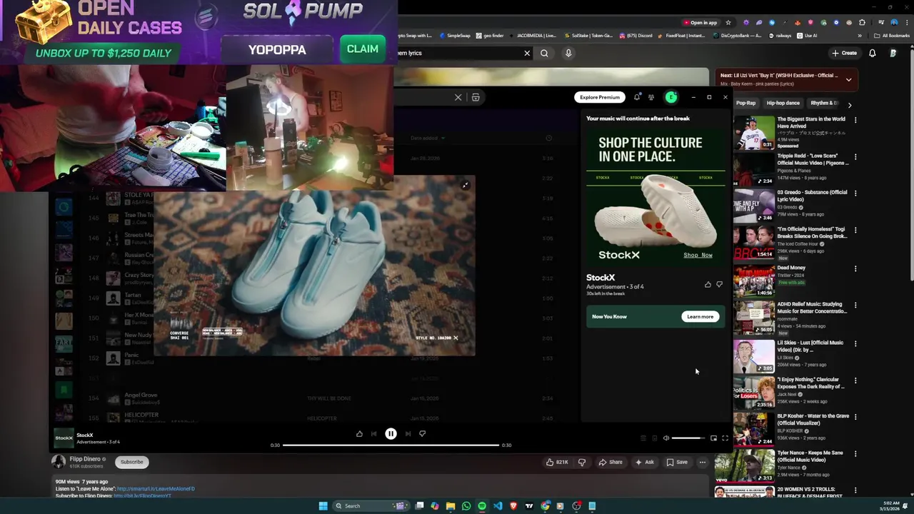Open the Spotify queue icon
This screenshot has height=514, width=914.
643,438
